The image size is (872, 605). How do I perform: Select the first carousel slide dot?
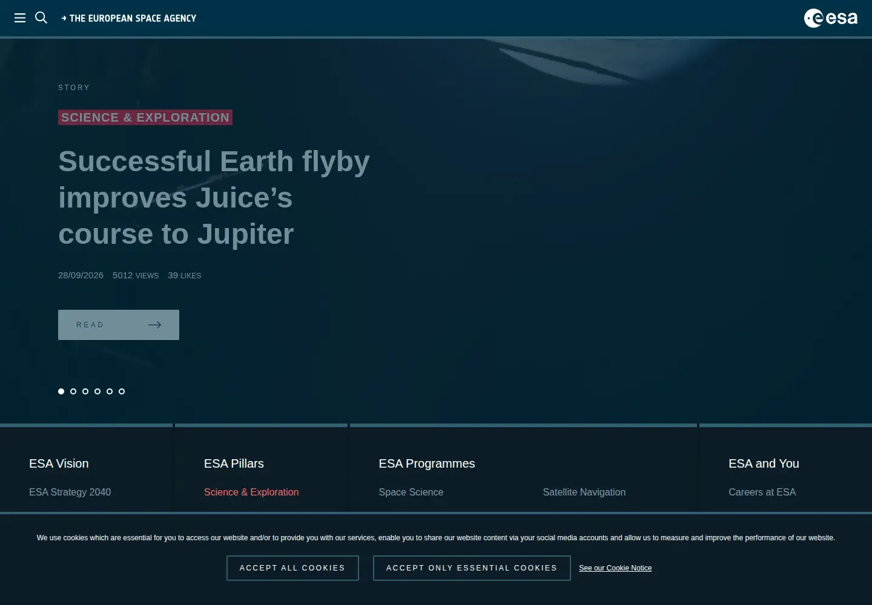[x=61, y=391]
